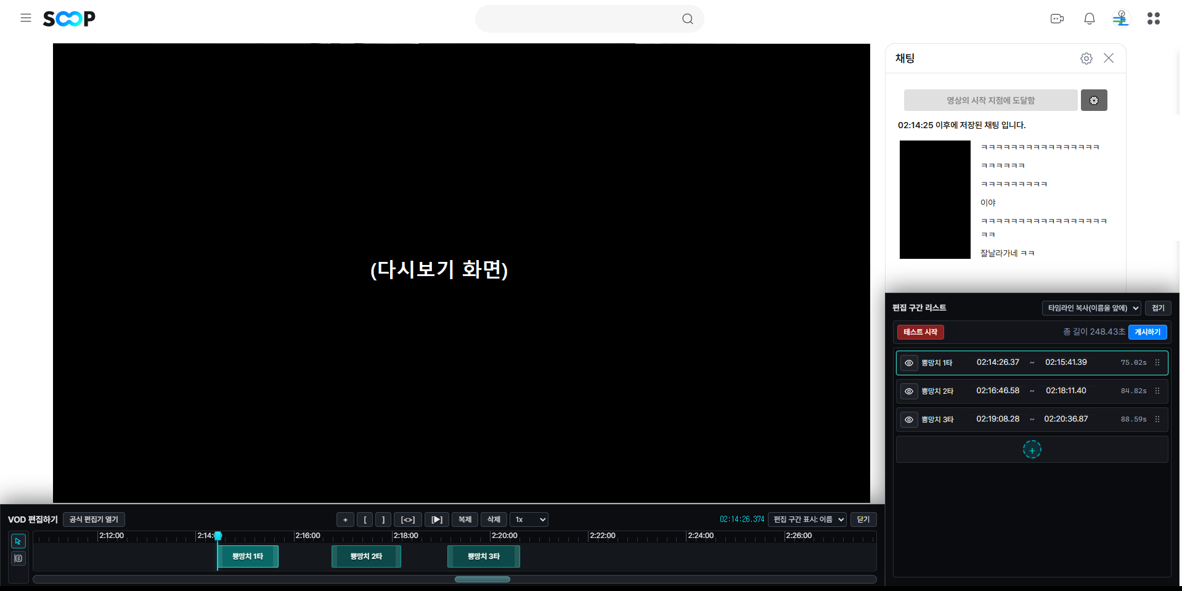Click the streaming camera icon in top bar

(x=1057, y=18)
